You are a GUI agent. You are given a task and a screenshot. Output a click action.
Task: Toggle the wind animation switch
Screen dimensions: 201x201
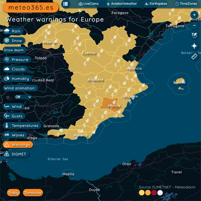(x=9, y=97)
